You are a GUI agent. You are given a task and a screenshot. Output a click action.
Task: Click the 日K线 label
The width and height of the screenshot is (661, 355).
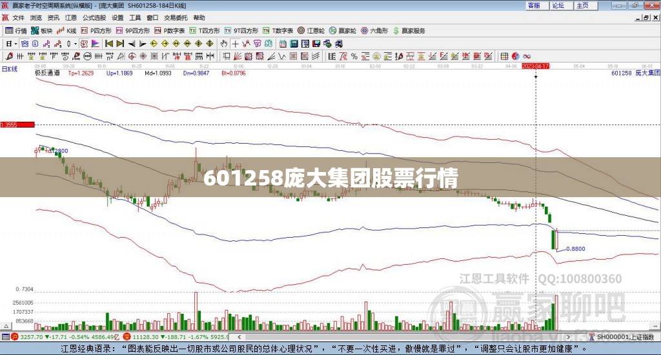pos(10,69)
